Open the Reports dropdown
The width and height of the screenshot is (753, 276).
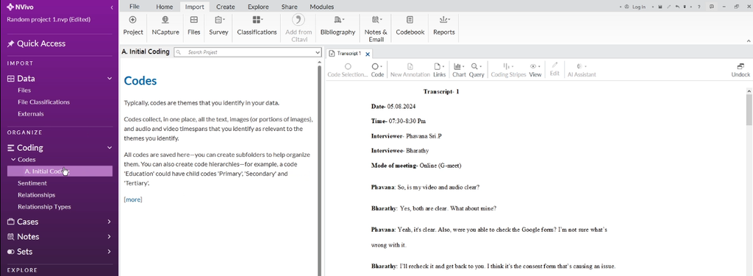pyautogui.click(x=443, y=26)
